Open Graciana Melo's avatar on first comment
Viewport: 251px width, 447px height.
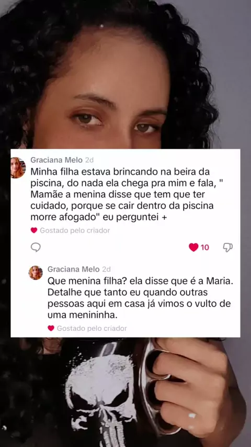pos(18,167)
